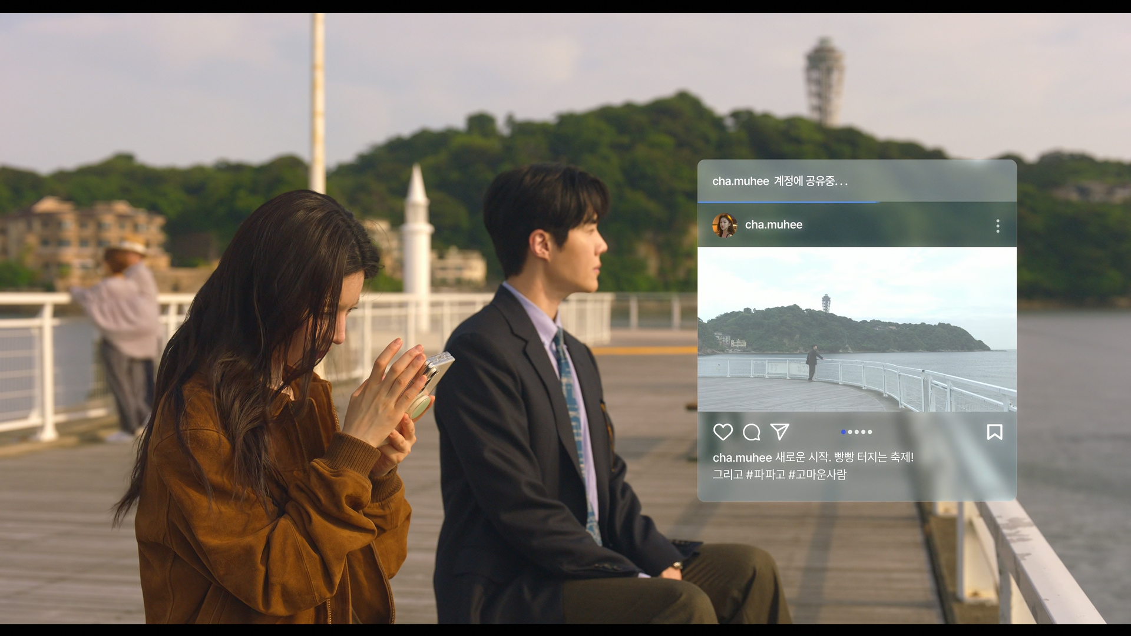Click the blue upload progress bar
The height and width of the screenshot is (636, 1131).
[787, 202]
